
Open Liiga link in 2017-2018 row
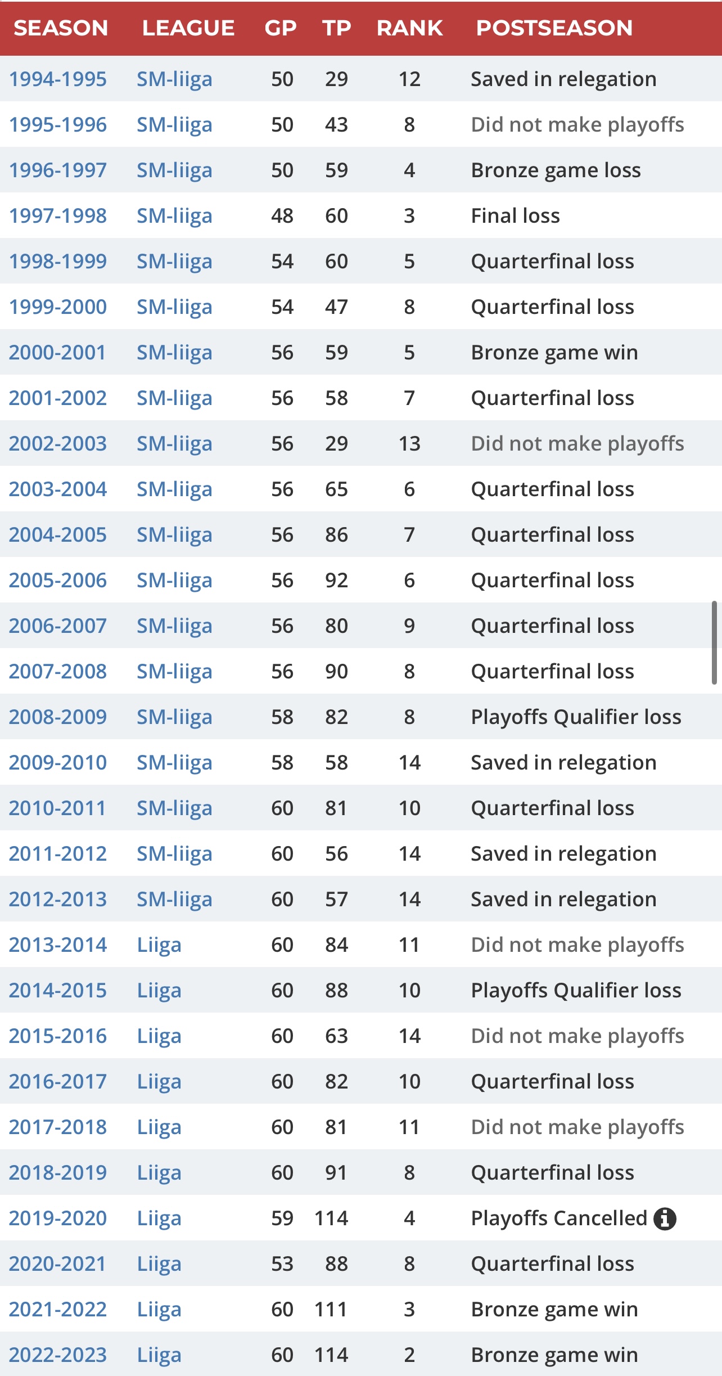pos(159,1127)
